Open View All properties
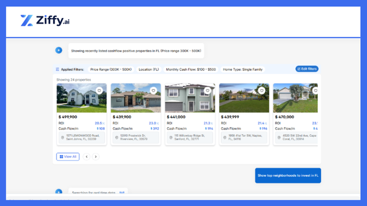Screen dimensions: 367x206 (68, 156)
